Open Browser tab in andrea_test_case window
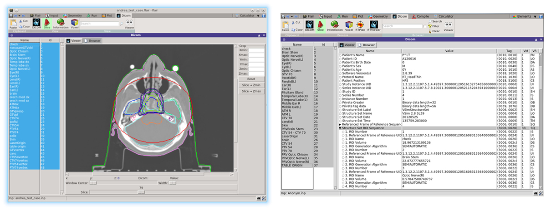 [92, 40]
